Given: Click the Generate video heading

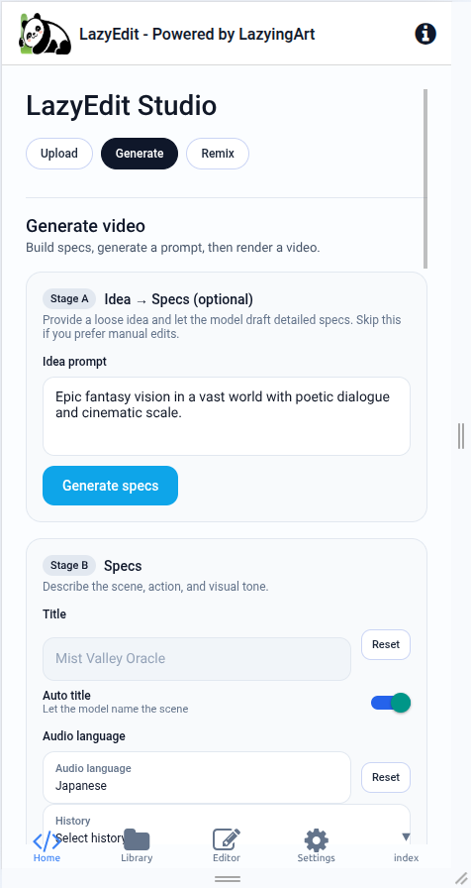Looking at the screenshot, I should (x=85, y=226).
